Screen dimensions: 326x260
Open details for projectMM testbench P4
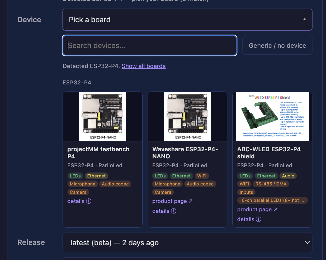click(79, 201)
